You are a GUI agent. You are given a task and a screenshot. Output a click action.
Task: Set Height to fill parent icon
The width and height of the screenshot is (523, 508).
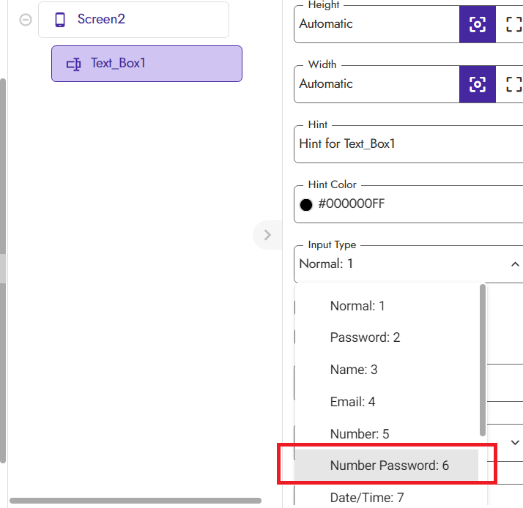click(513, 24)
